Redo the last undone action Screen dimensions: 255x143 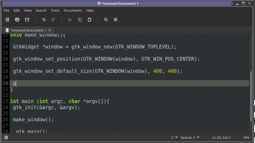[53, 19]
